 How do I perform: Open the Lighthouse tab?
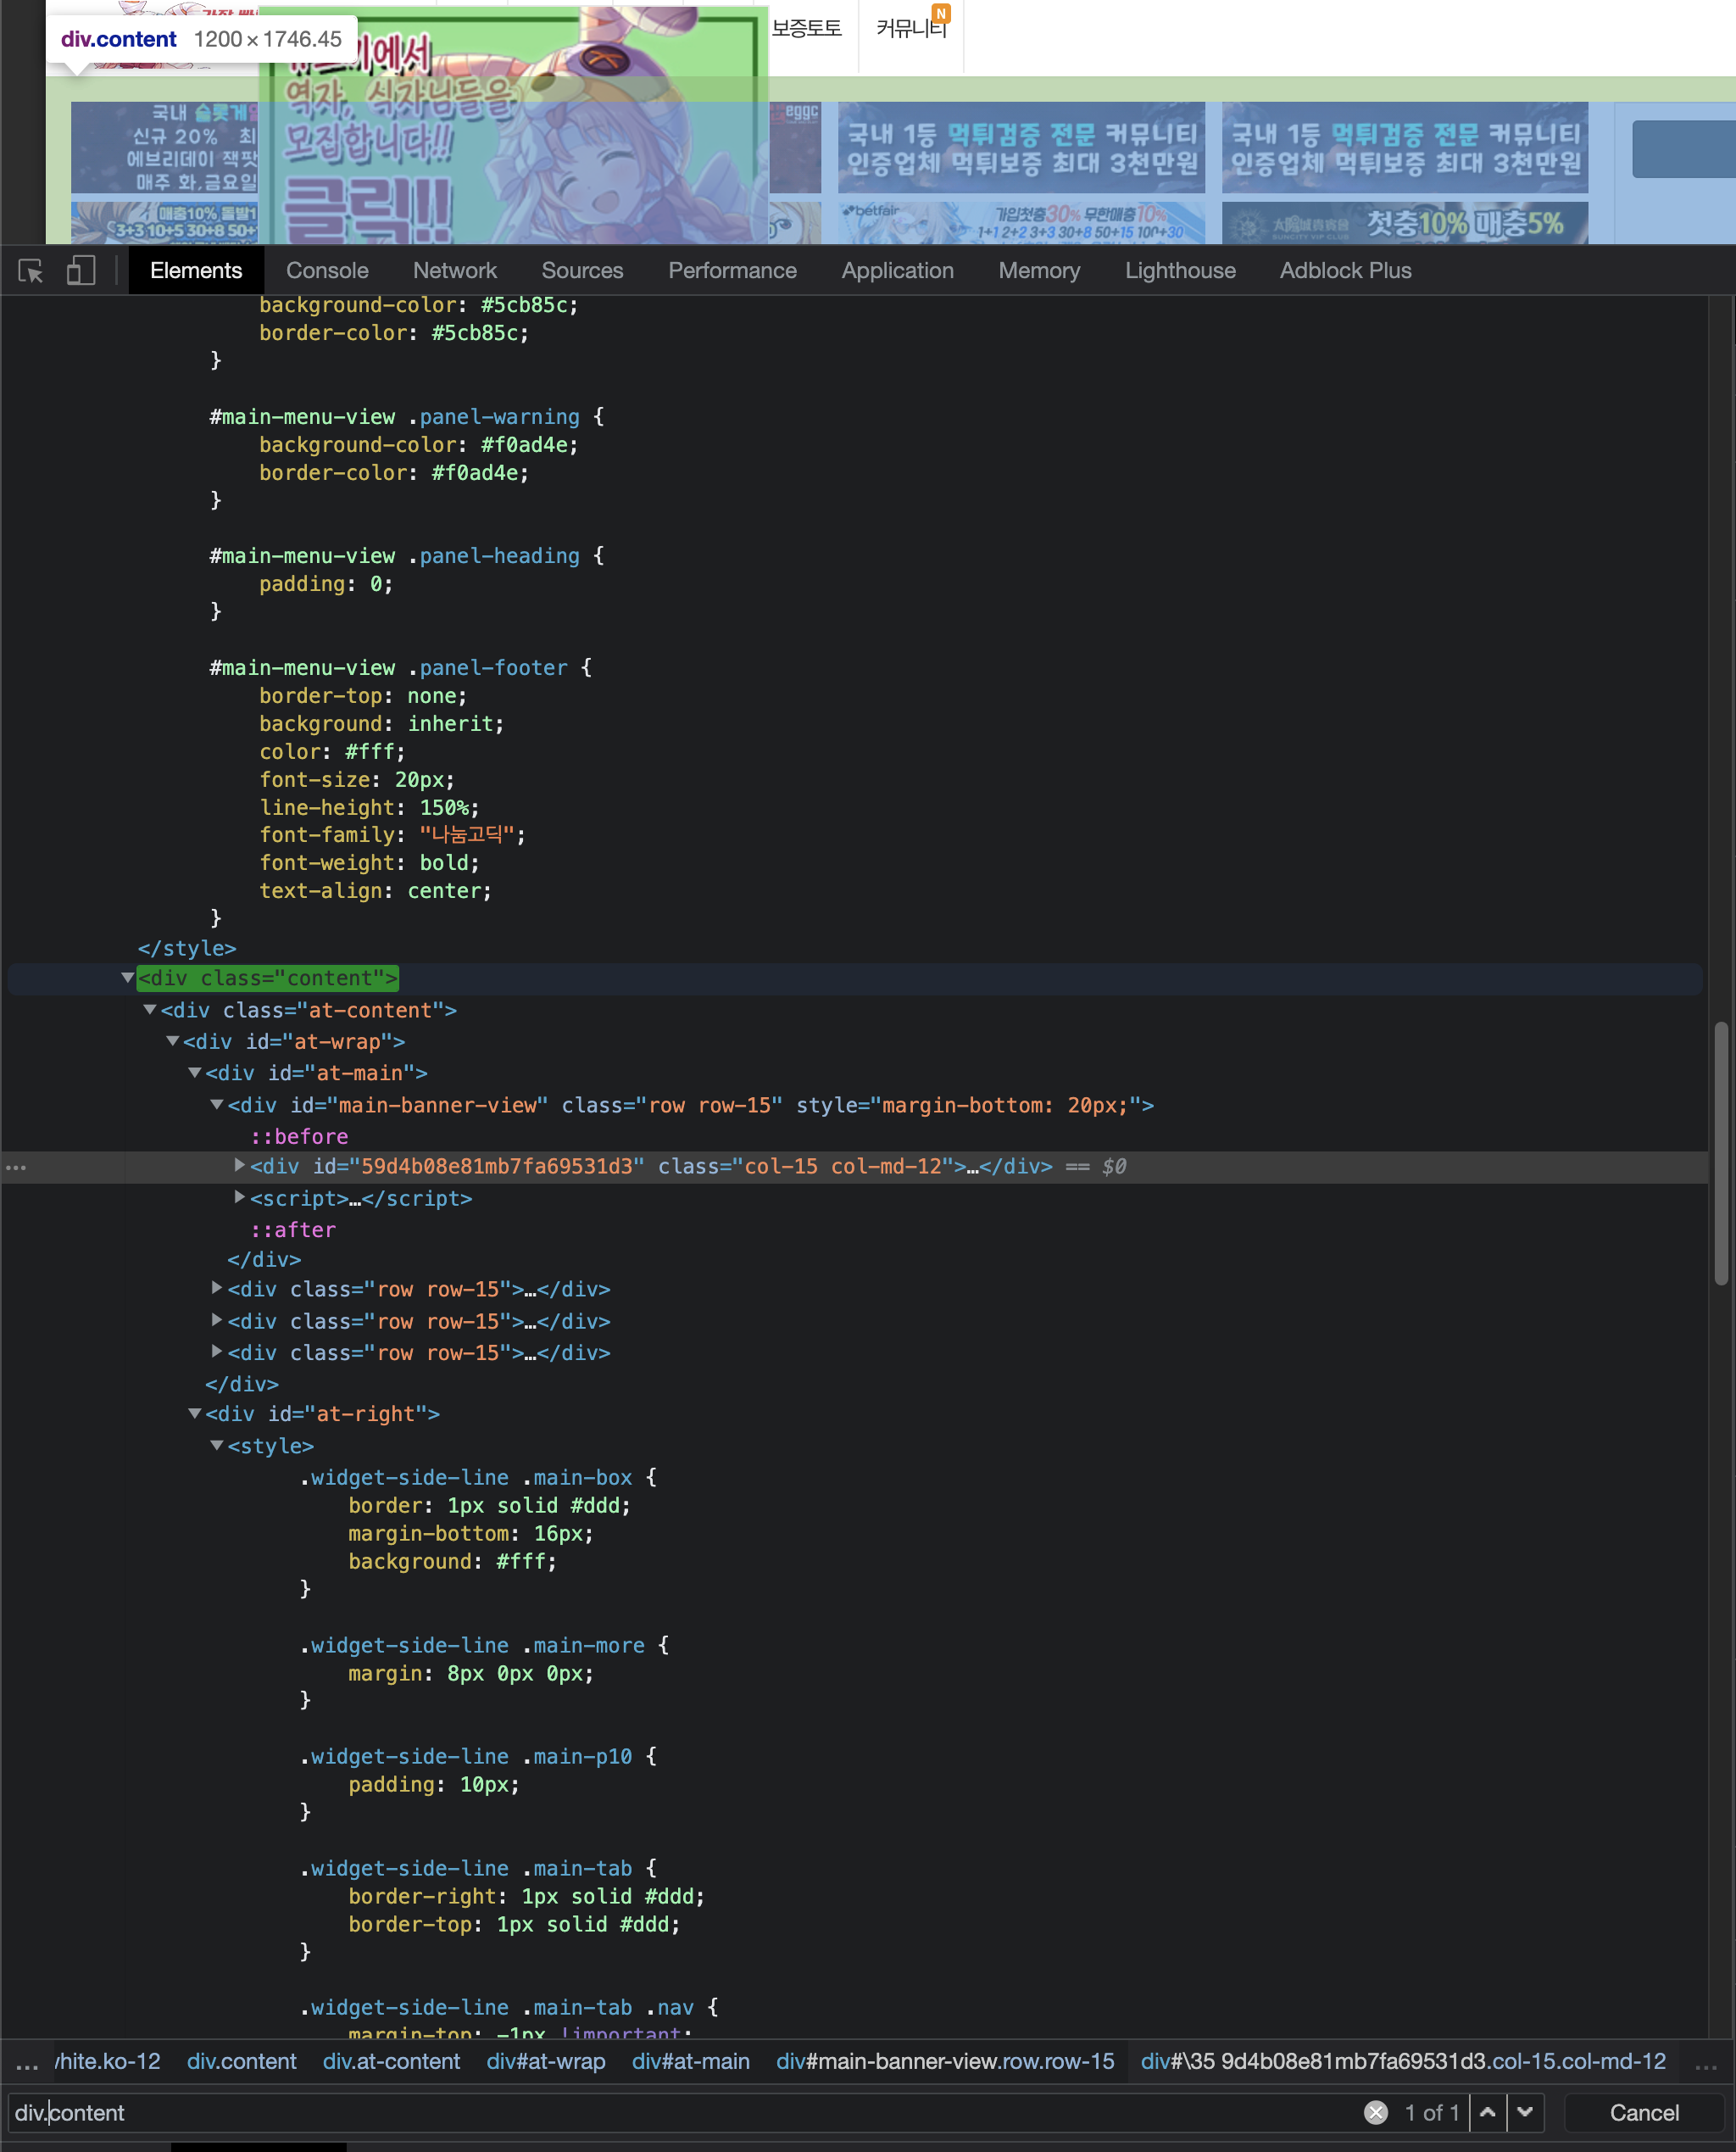click(1180, 271)
